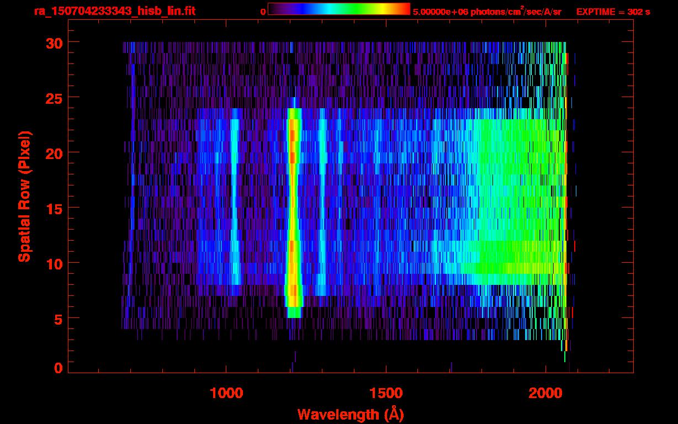The width and height of the screenshot is (678, 424).
Task: Click the cyan emission line near 1025 Å
Action: point(234,196)
